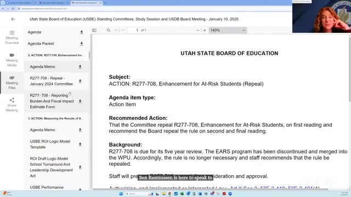This screenshot has width=351, height=197.
Task: Open USBE ROI Logic Model Template
Action: (50, 144)
